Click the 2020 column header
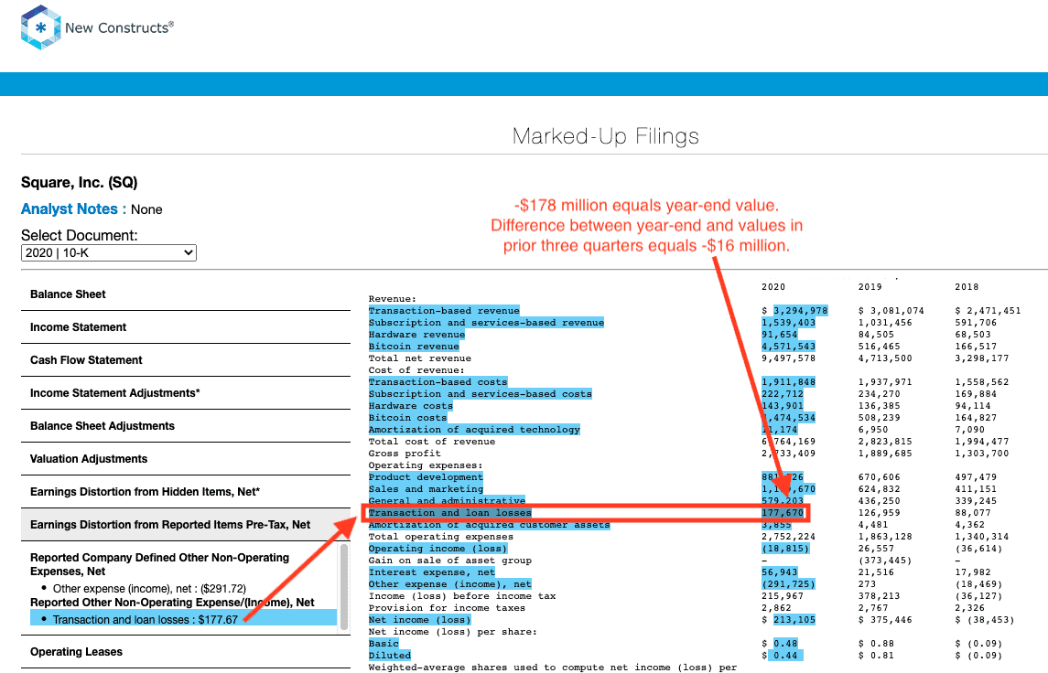This screenshot has width=1048, height=673. 773,287
